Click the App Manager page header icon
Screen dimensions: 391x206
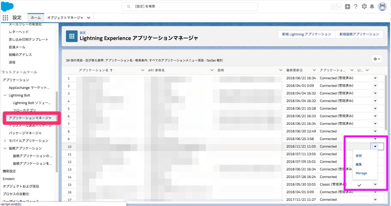72,36
